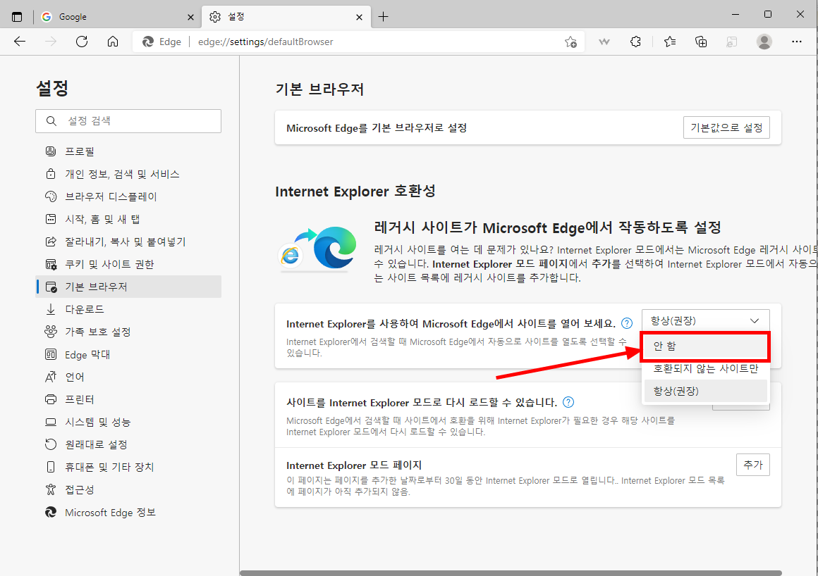
Task: Open 가족 보호 설정 section
Action: point(128,332)
